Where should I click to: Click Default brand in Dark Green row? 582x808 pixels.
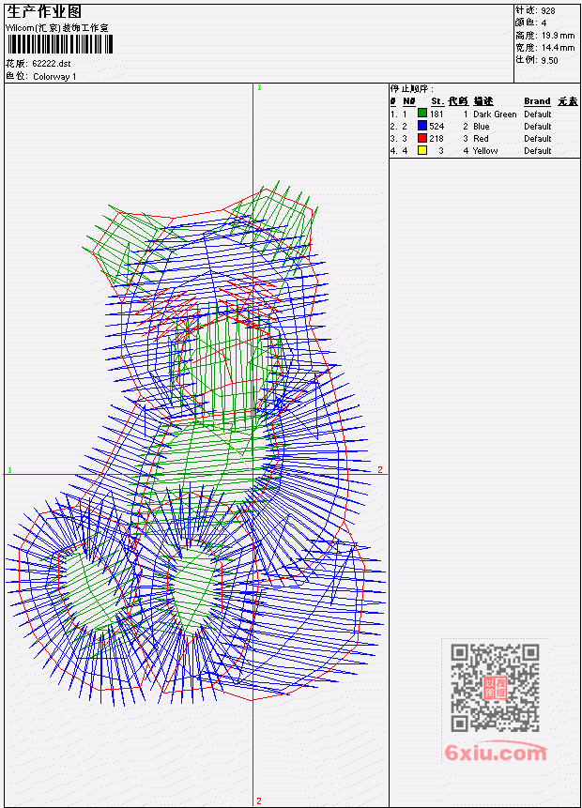click(x=538, y=114)
